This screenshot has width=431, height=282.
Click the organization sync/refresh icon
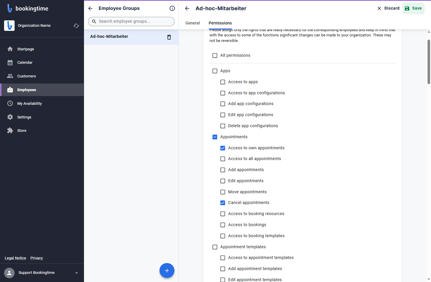pyautogui.click(x=76, y=26)
